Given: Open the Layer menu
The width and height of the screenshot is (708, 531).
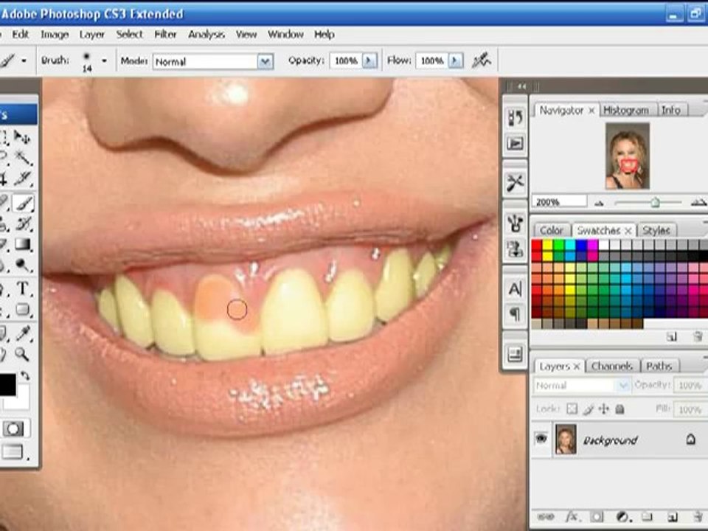Looking at the screenshot, I should tap(91, 35).
